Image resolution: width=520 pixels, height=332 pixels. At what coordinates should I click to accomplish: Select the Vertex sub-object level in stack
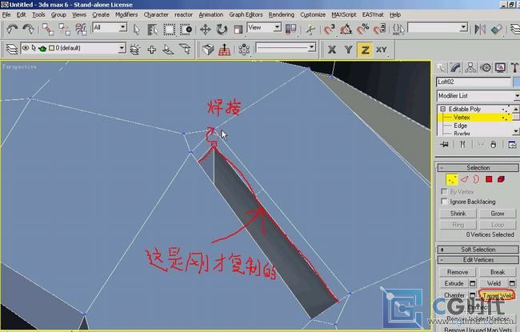(462, 118)
